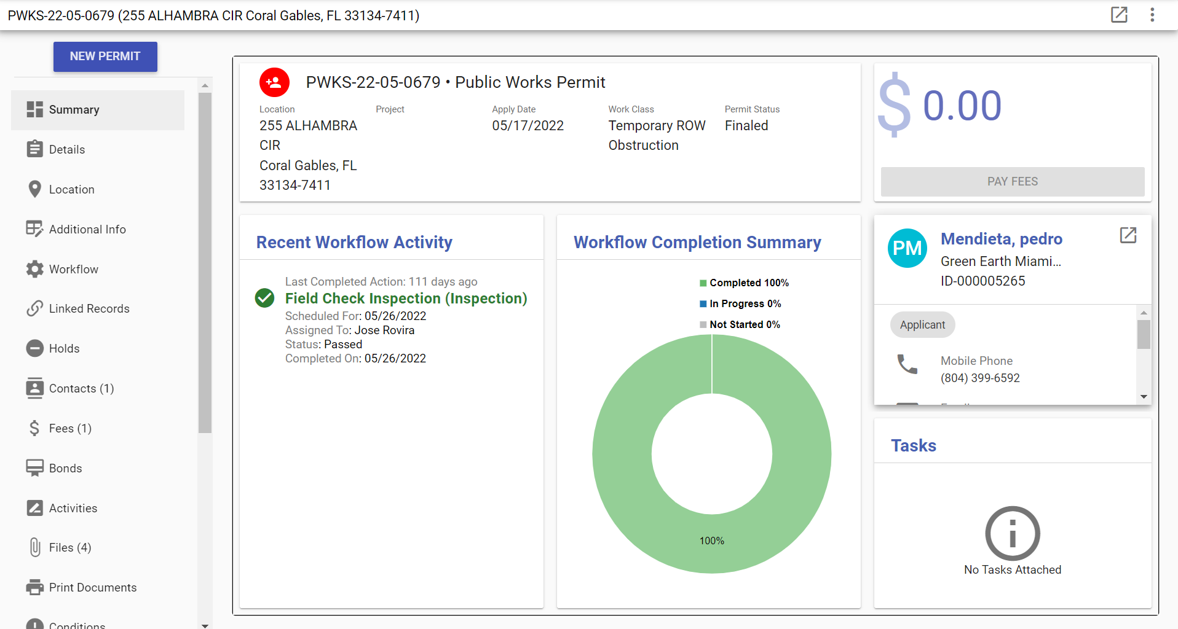Click the green check icon on Field Check Inspection
1178x629 pixels.
pos(264,298)
